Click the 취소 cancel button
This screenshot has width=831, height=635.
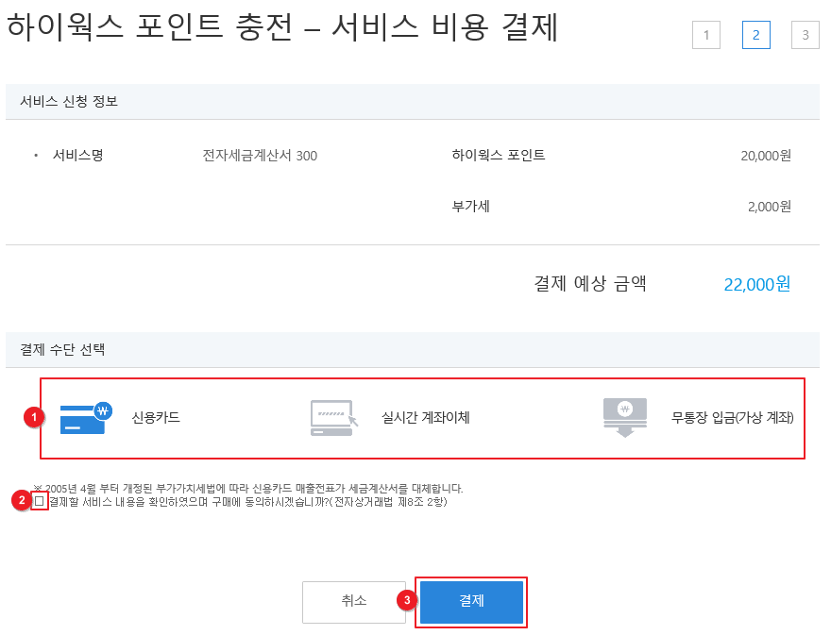354,602
